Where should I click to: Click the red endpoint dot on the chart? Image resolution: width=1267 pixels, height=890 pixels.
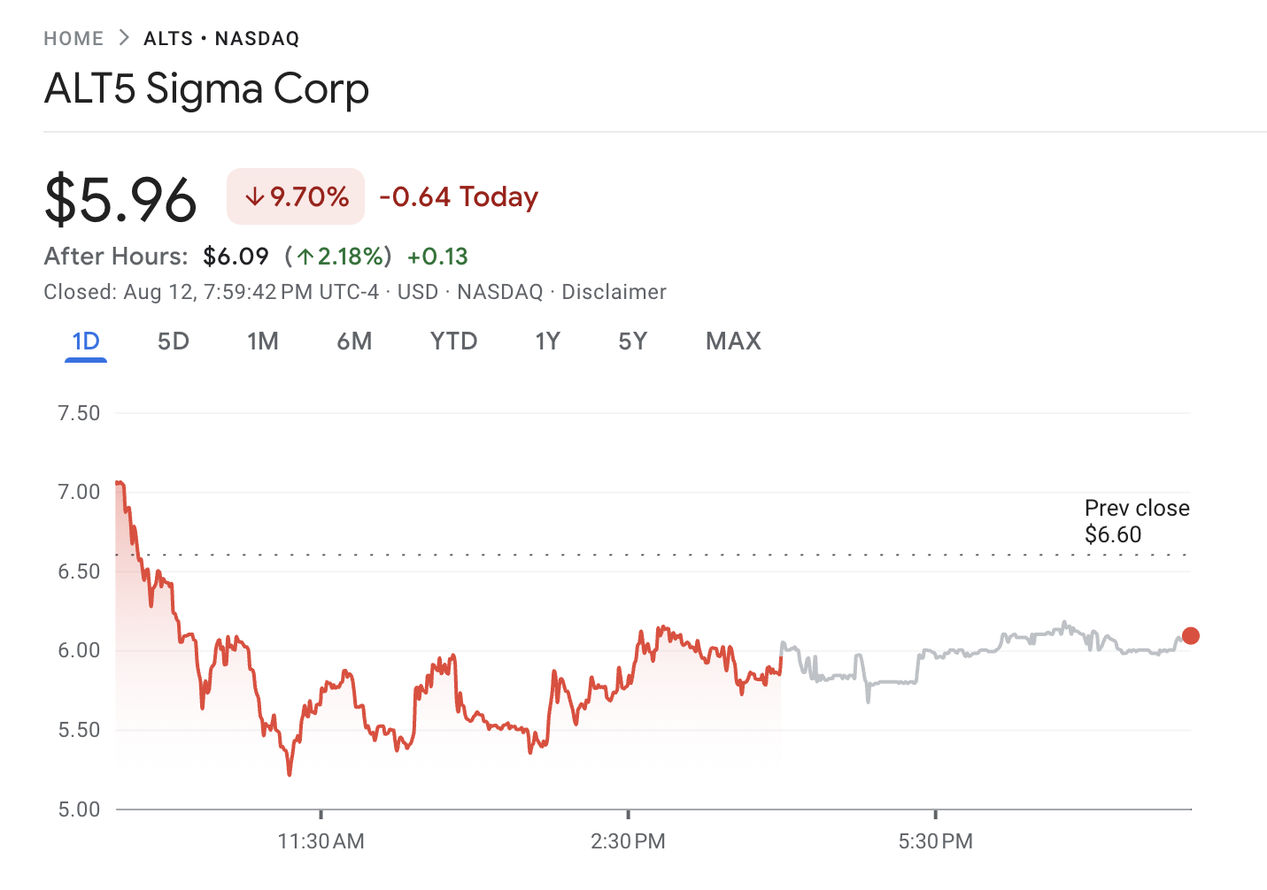pos(1191,635)
